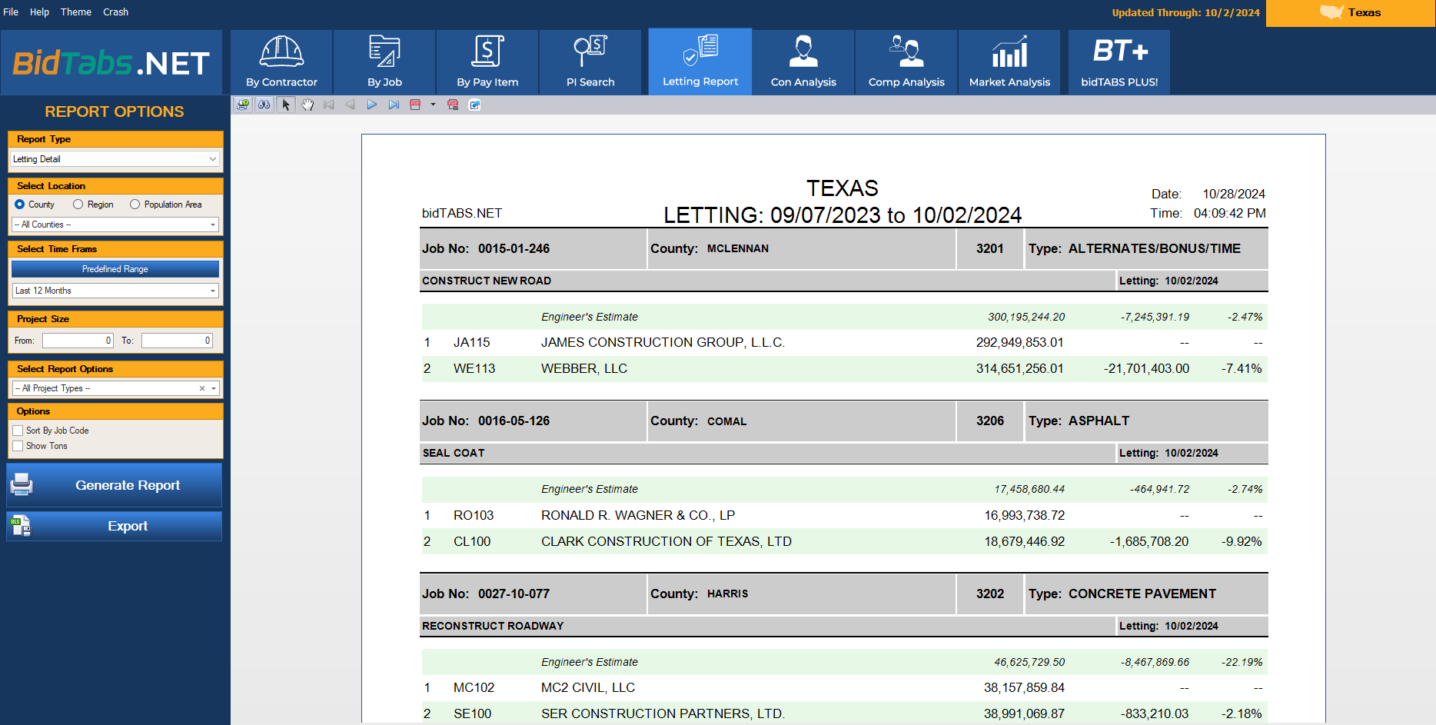This screenshot has width=1436, height=725.
Task: Open the By Job tab
Action: [384, 62]
